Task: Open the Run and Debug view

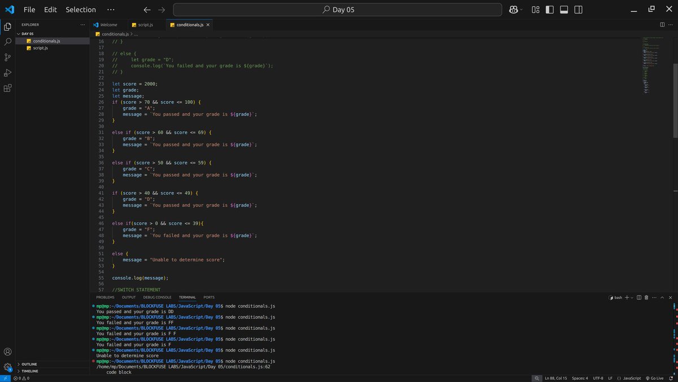Action: point(7,73)
